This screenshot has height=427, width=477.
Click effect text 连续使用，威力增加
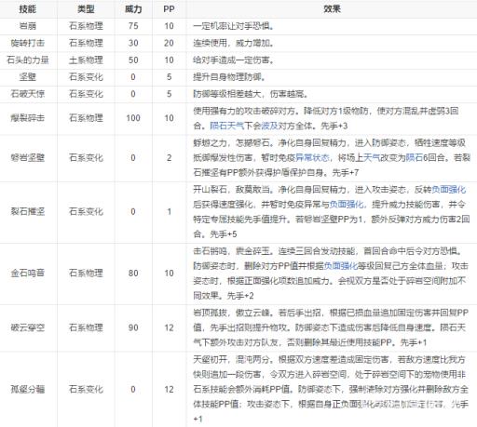[x=233, y=43]
